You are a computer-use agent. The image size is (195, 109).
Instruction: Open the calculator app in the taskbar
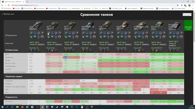click(x=82, y=107)
